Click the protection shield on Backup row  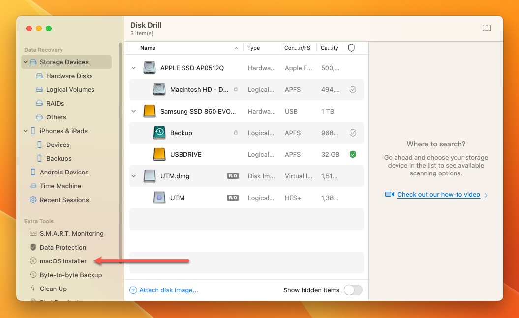(x=353, y=133)
